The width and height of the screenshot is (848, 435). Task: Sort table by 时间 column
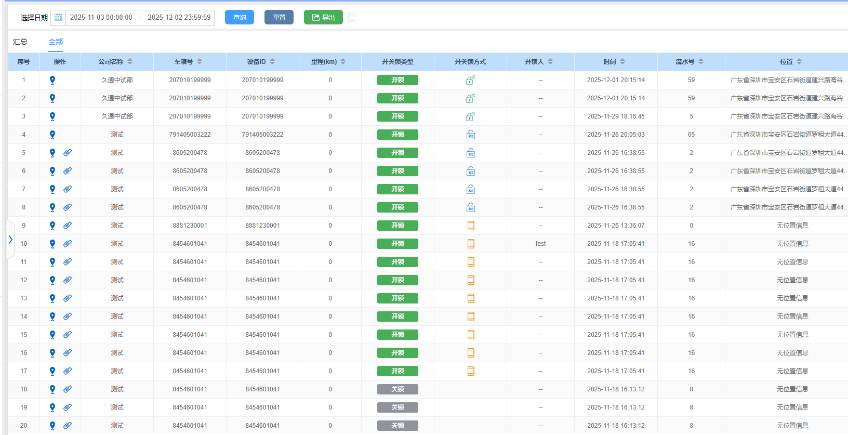tap(622, 61)
